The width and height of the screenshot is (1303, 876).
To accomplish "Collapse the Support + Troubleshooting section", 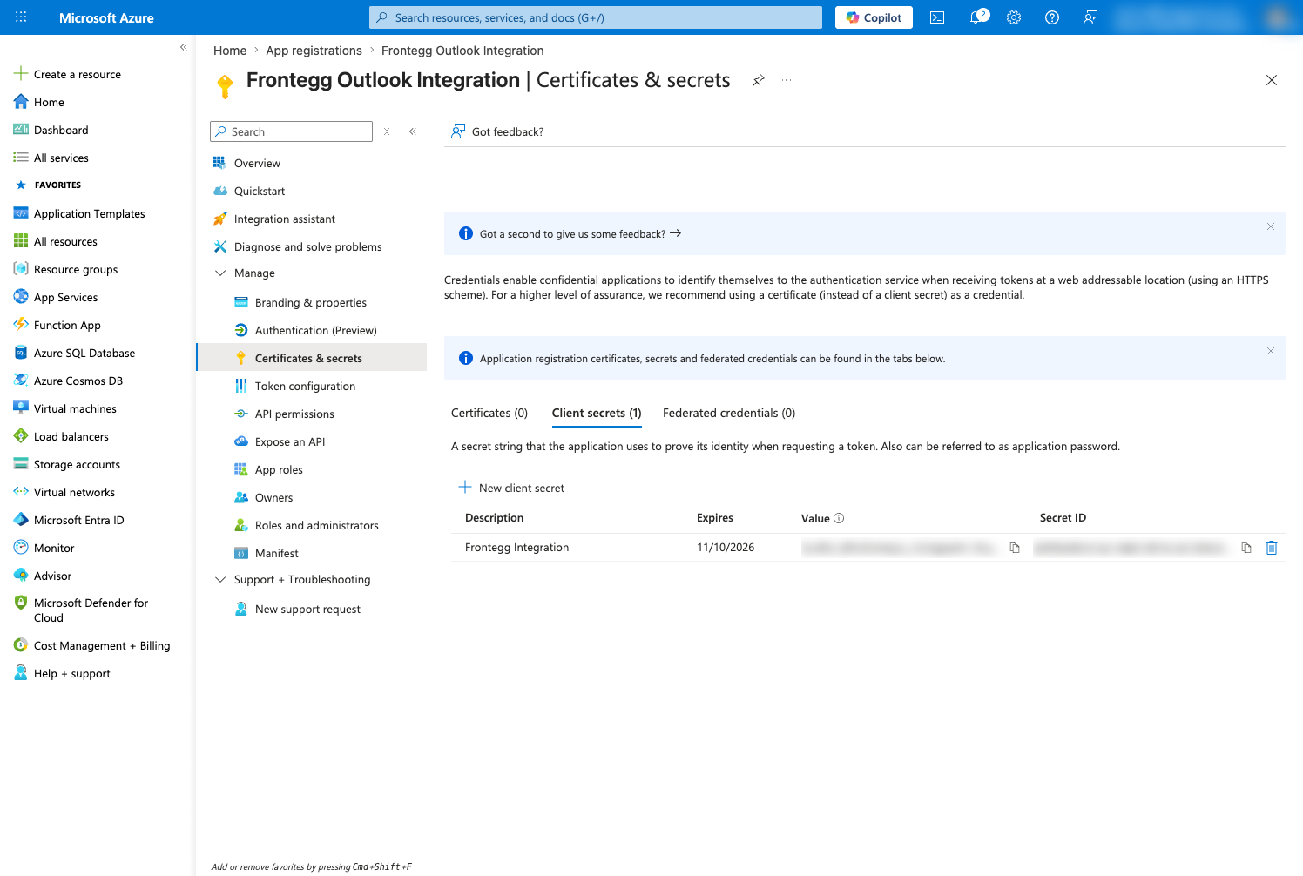I will 220,580.
